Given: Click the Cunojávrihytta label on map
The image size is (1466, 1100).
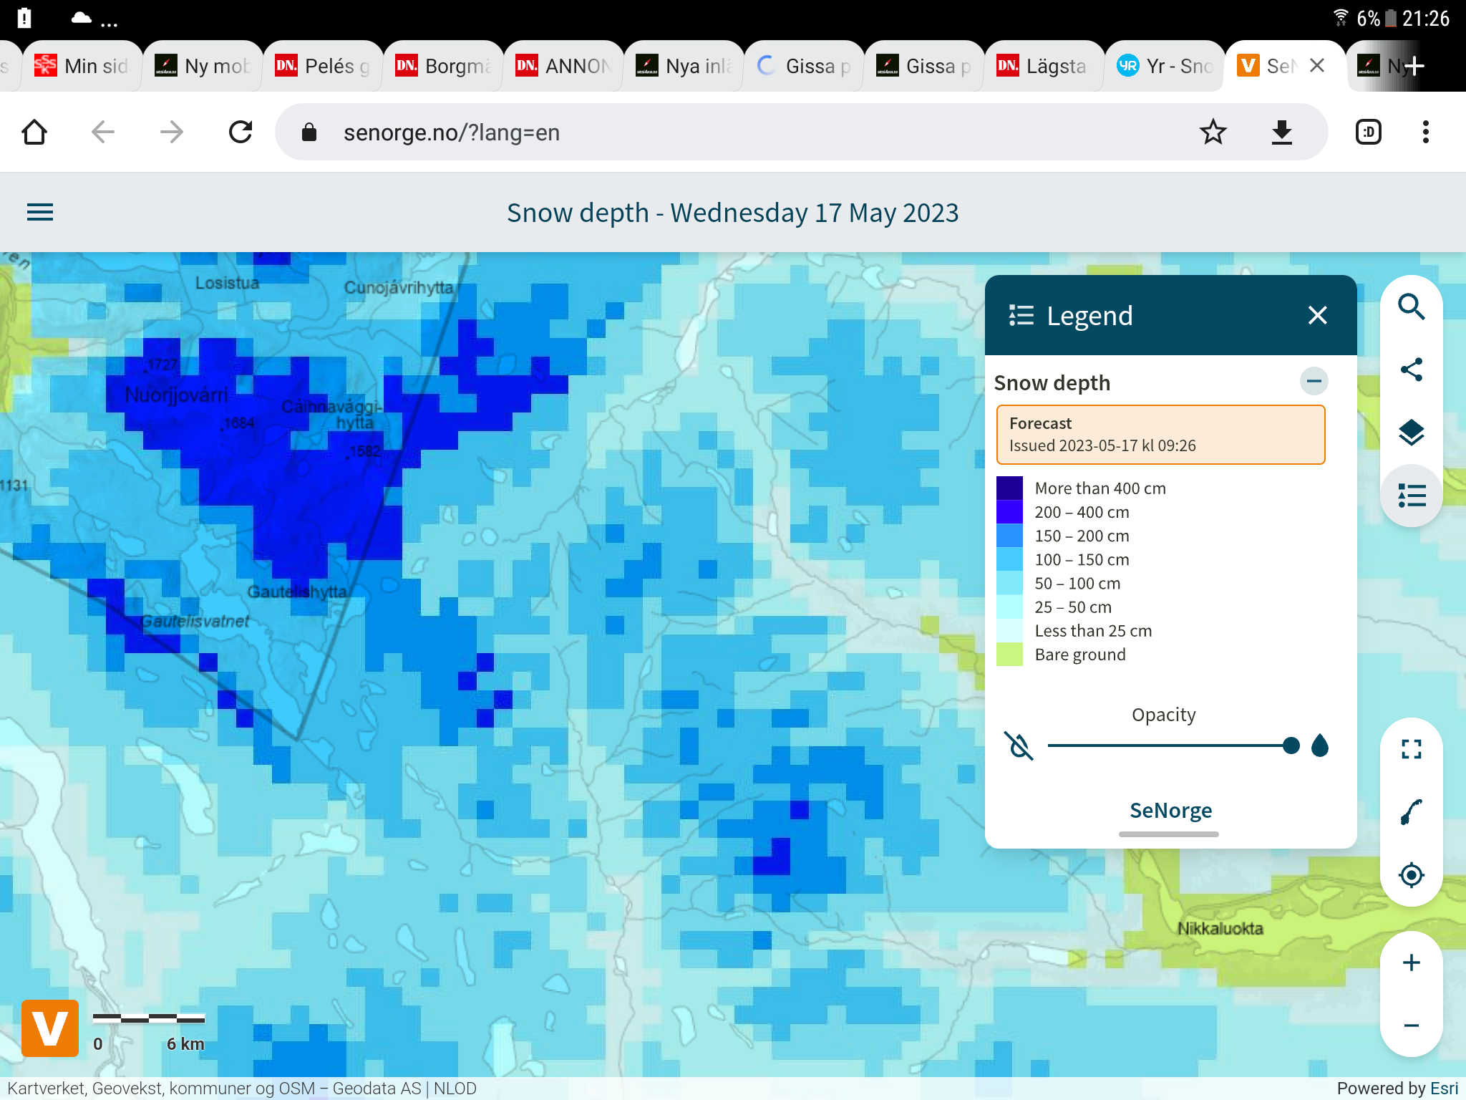Looking at the screenshot, I should [398, 287].
